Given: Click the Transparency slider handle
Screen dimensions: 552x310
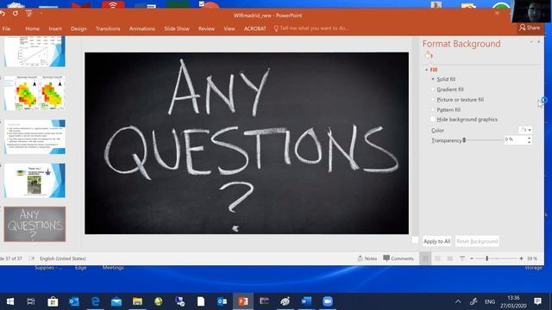Looking at the screenshot, I should tap(464, 139).
